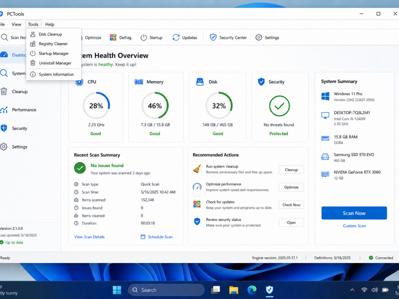Click the Optimize performance gauge icon
The width and height of the screenshot is (399, 299).
[197, 187]
